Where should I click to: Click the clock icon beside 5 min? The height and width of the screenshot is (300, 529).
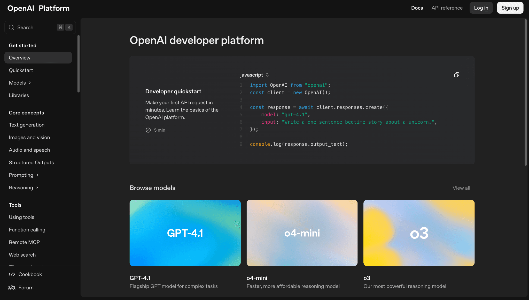[x=148, y=130]
